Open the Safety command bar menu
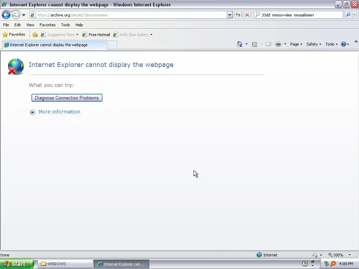 (314, 44)
